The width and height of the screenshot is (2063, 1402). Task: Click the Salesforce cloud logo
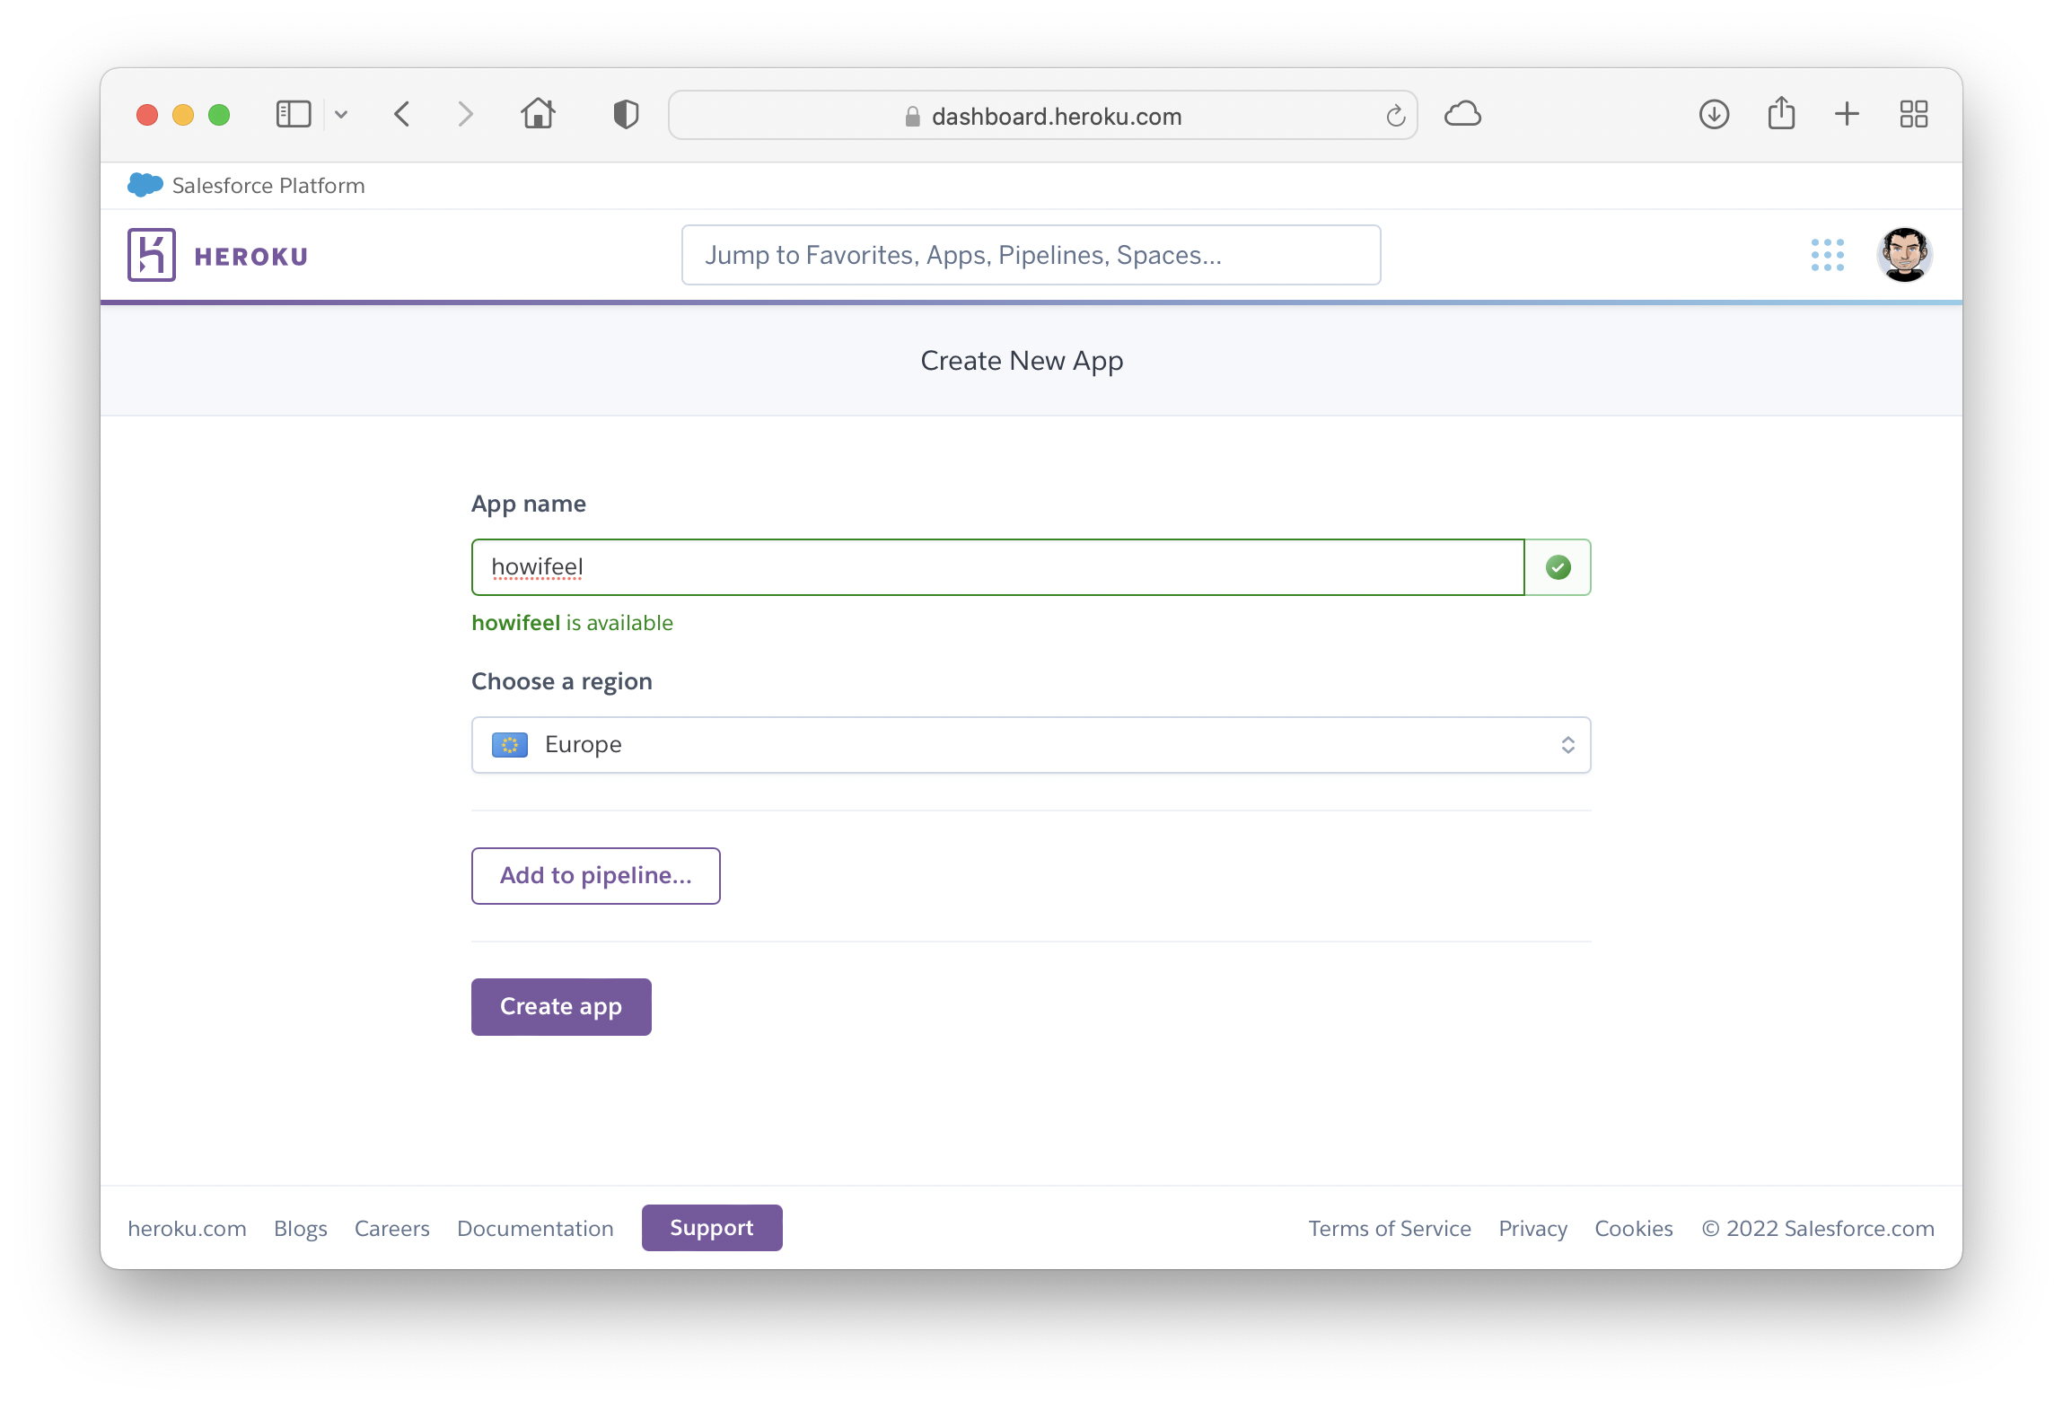click(145, 185)
